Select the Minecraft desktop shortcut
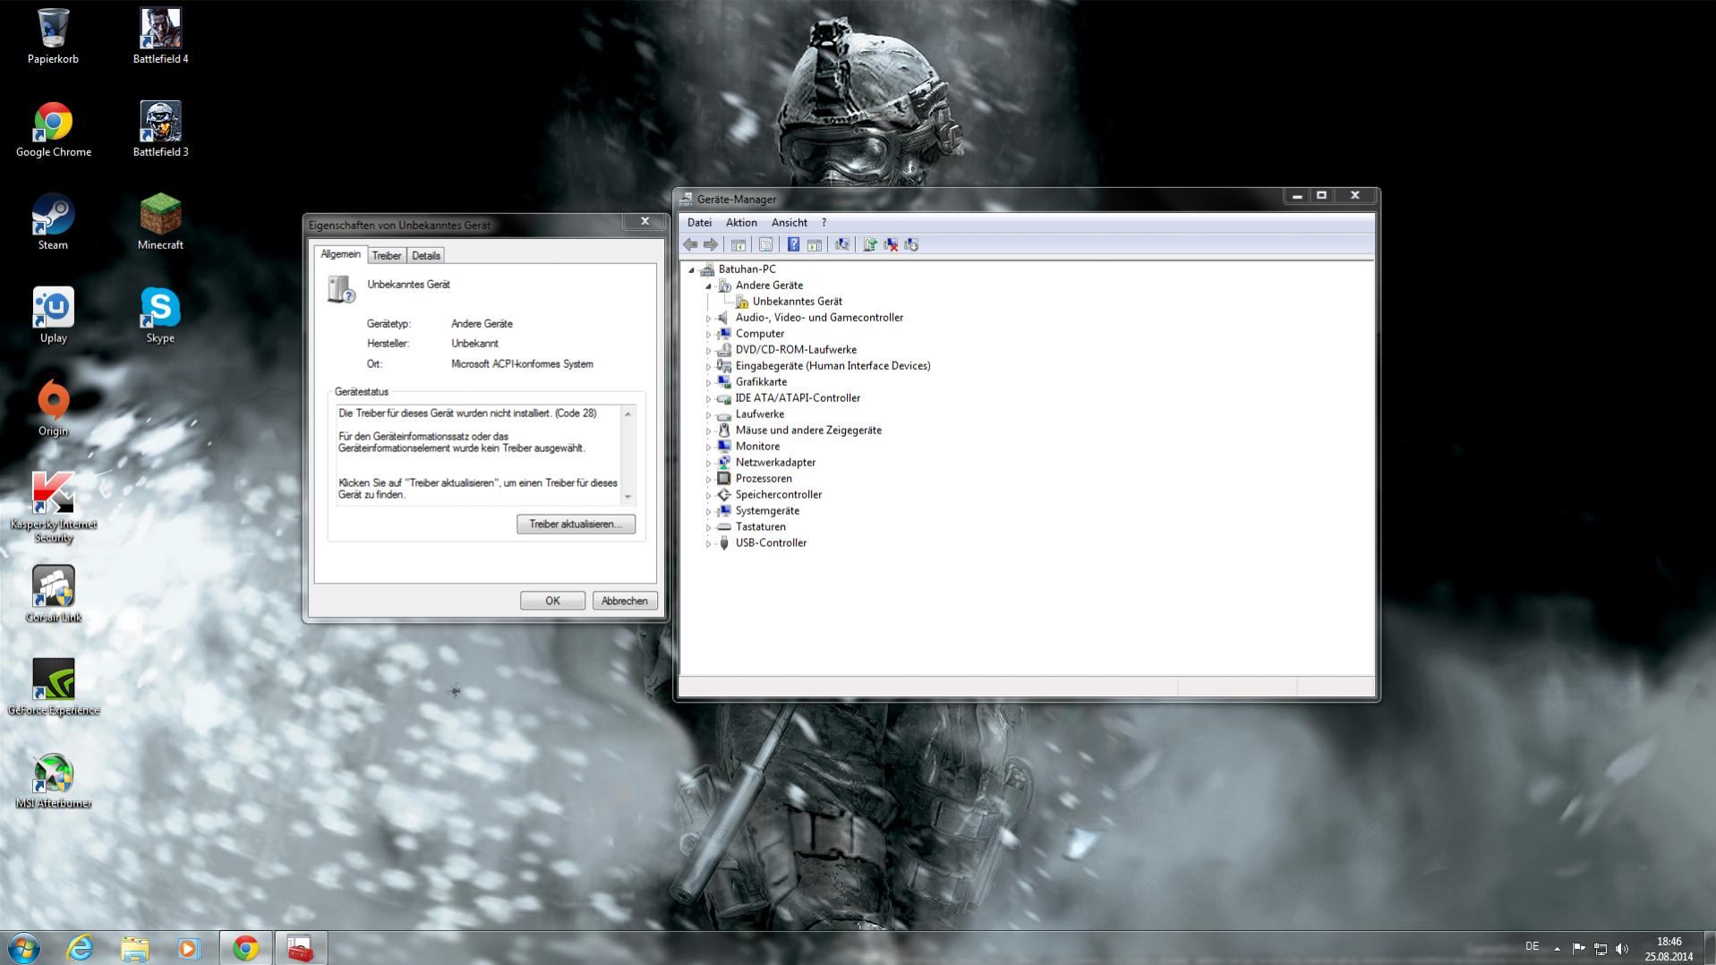The width and height of the screenshot is (1716, 965). [x=160, y=223]
